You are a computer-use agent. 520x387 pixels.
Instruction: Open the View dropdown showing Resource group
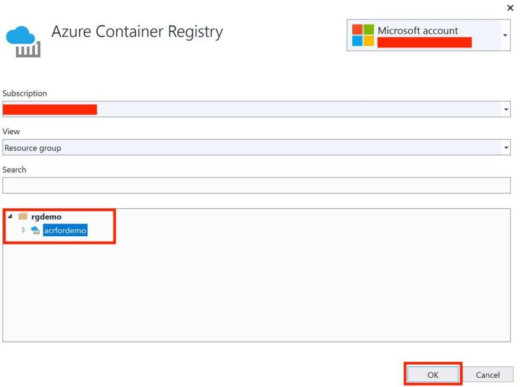[506, 147]
